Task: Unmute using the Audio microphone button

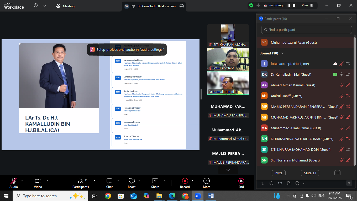Action: coord(14,183)
